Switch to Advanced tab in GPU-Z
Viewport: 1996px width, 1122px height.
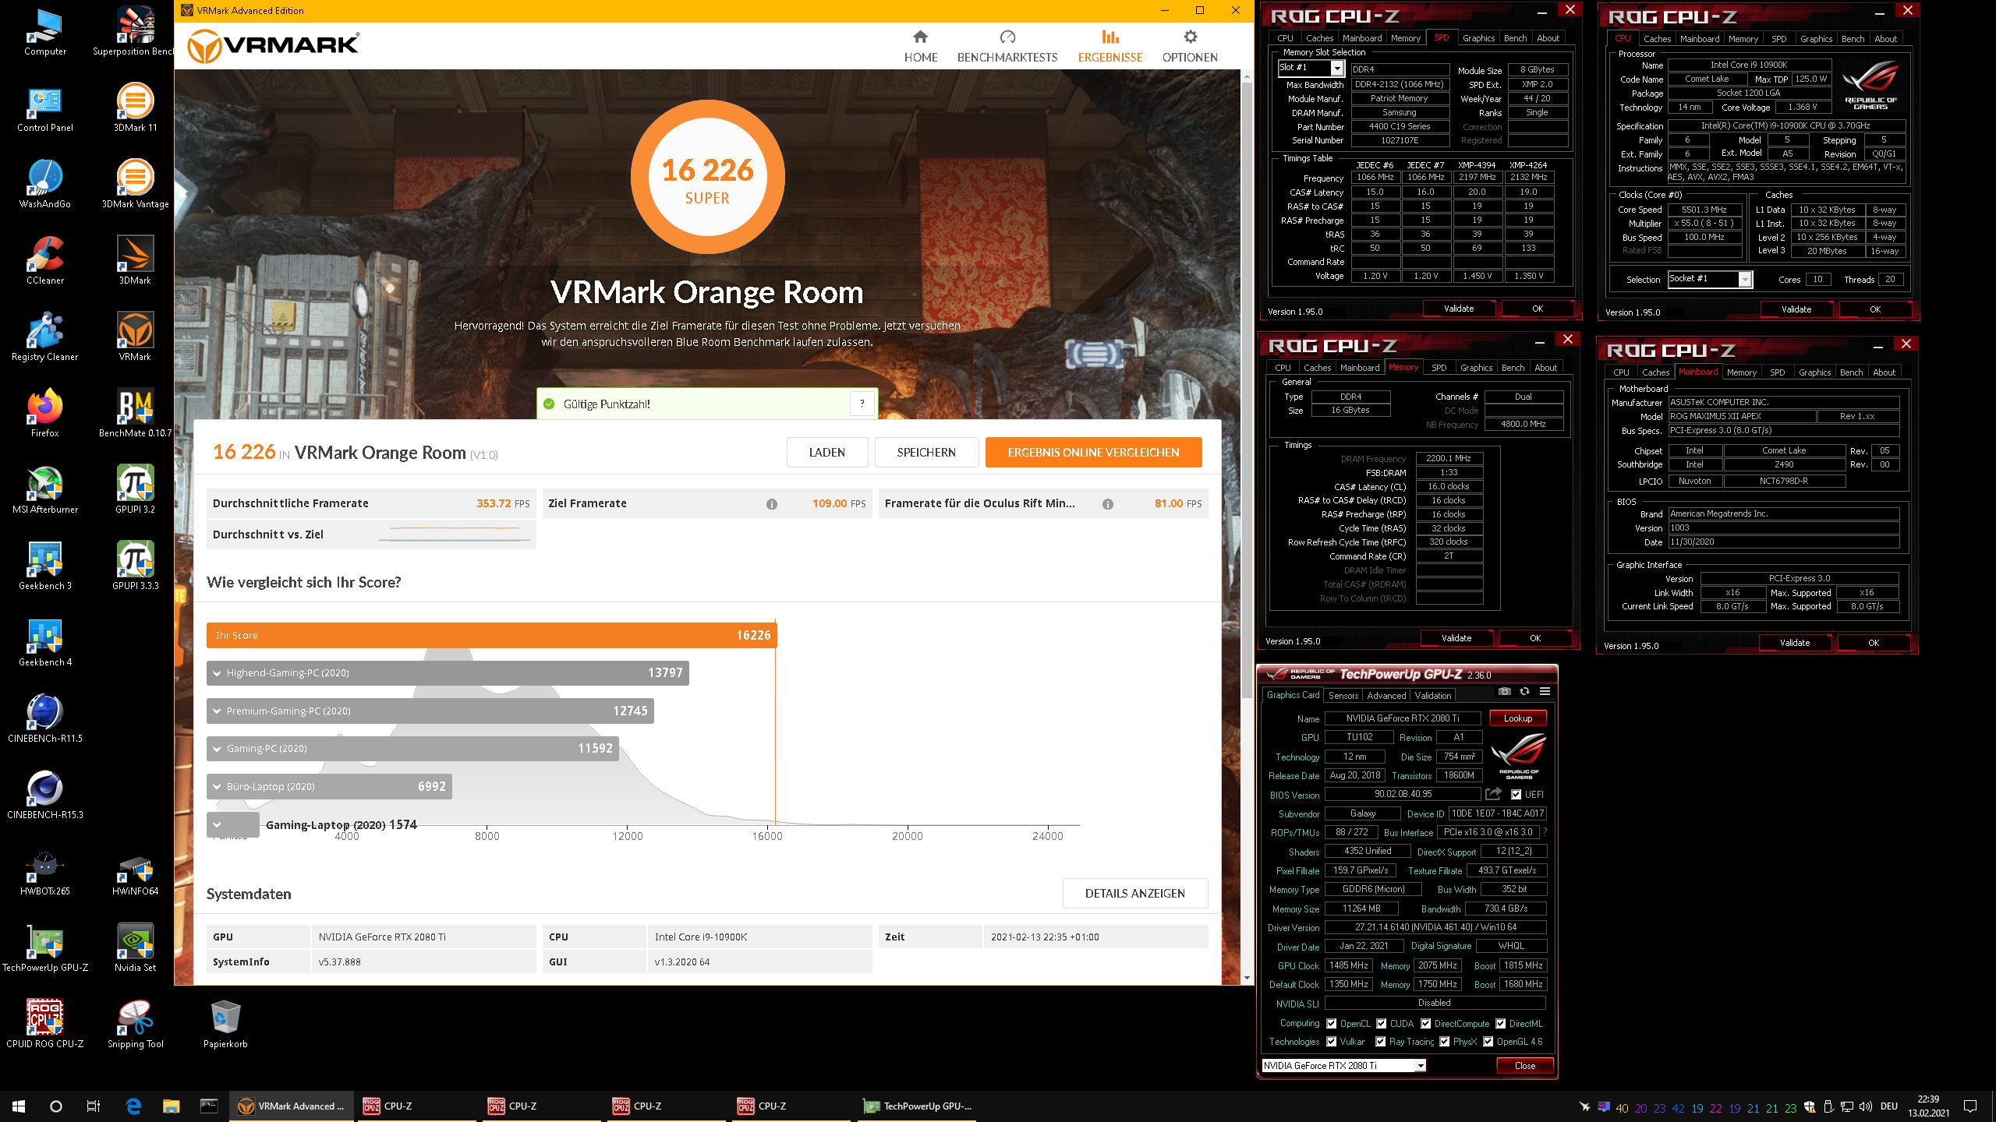tap(1386, 696)
